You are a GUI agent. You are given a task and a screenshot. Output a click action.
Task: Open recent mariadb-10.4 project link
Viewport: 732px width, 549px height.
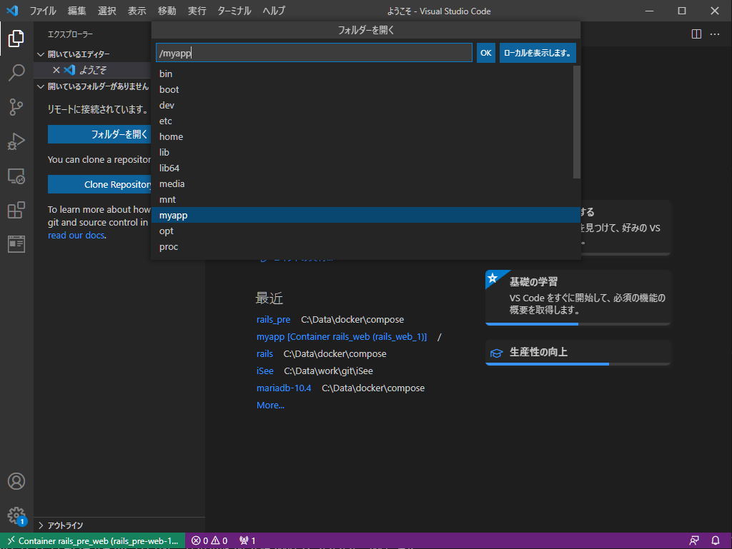[284, 388]
